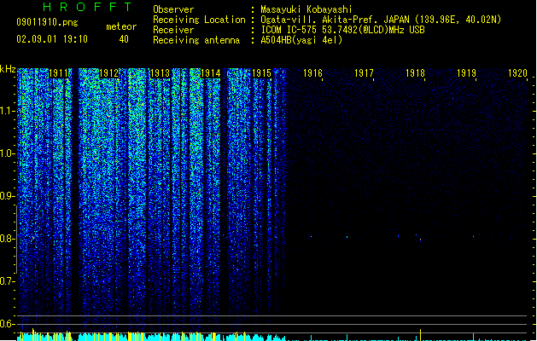Viewport: 537px width, 341px height.
Task: Click the meteor label
Action: [x=121, y=26]
